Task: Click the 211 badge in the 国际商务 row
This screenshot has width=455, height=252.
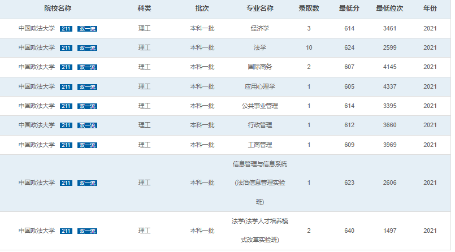Action: point(66,67)
